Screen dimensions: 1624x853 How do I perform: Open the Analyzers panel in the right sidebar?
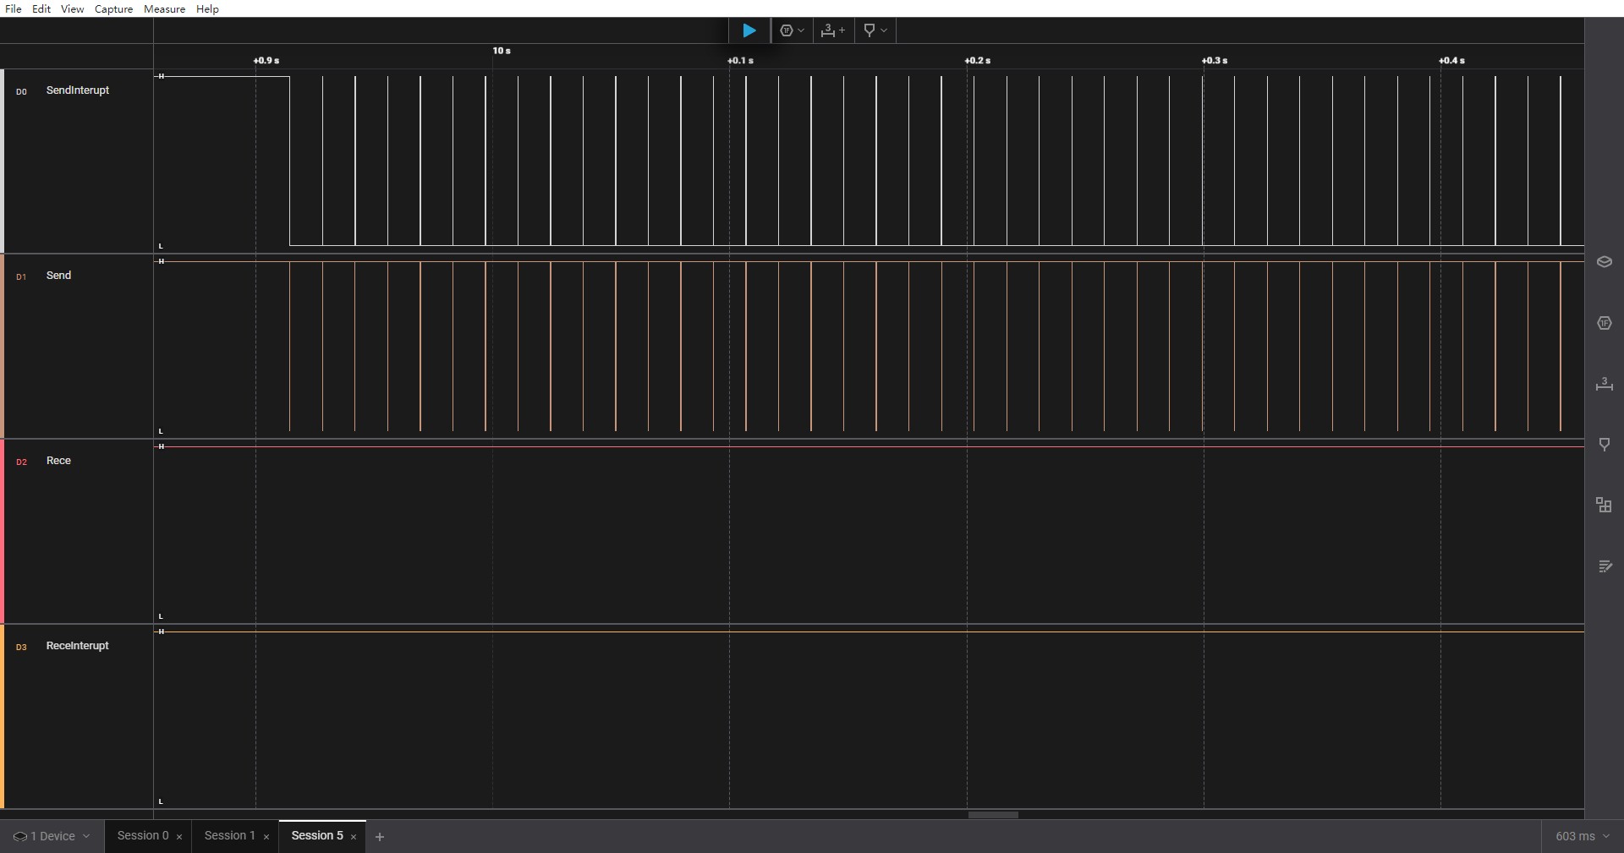point(1604,323)
